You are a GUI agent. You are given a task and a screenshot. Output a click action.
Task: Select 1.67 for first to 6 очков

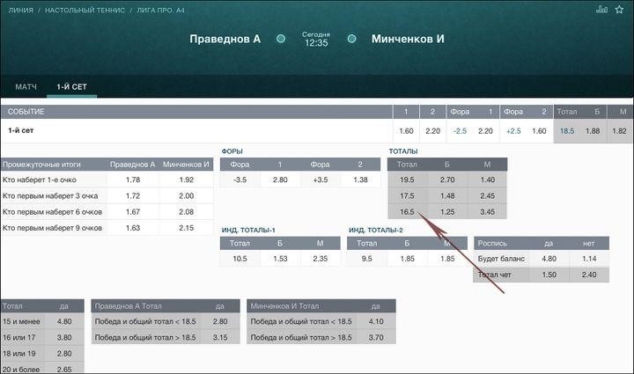coord(133,212)
